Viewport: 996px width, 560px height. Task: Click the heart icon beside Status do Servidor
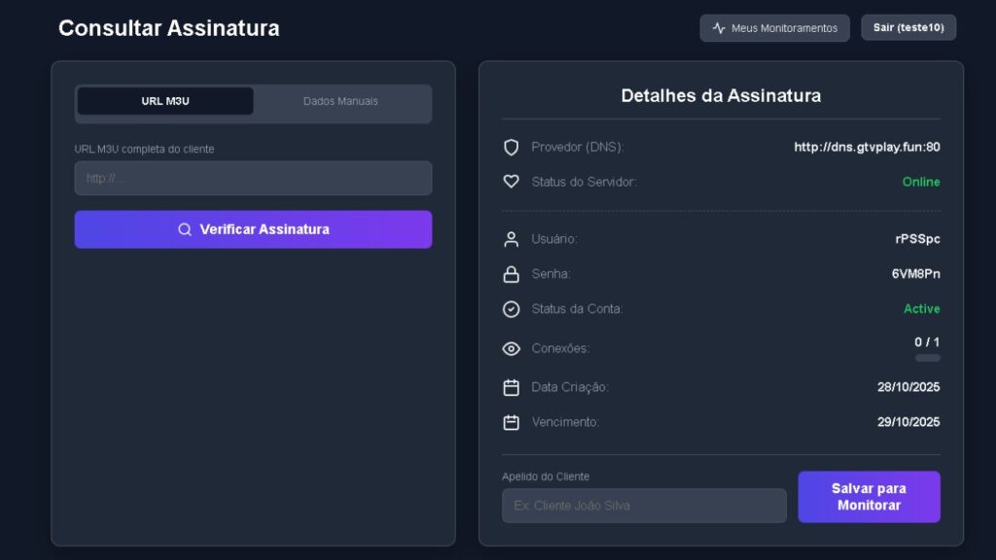point(511,182)
